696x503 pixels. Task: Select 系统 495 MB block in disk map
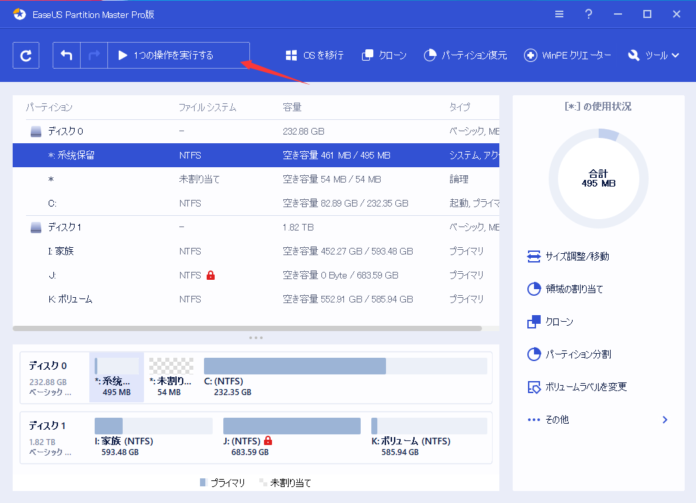[x=117, y=377]
